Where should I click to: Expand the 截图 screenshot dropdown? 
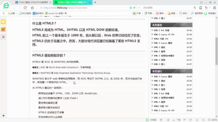pos(177,14)
